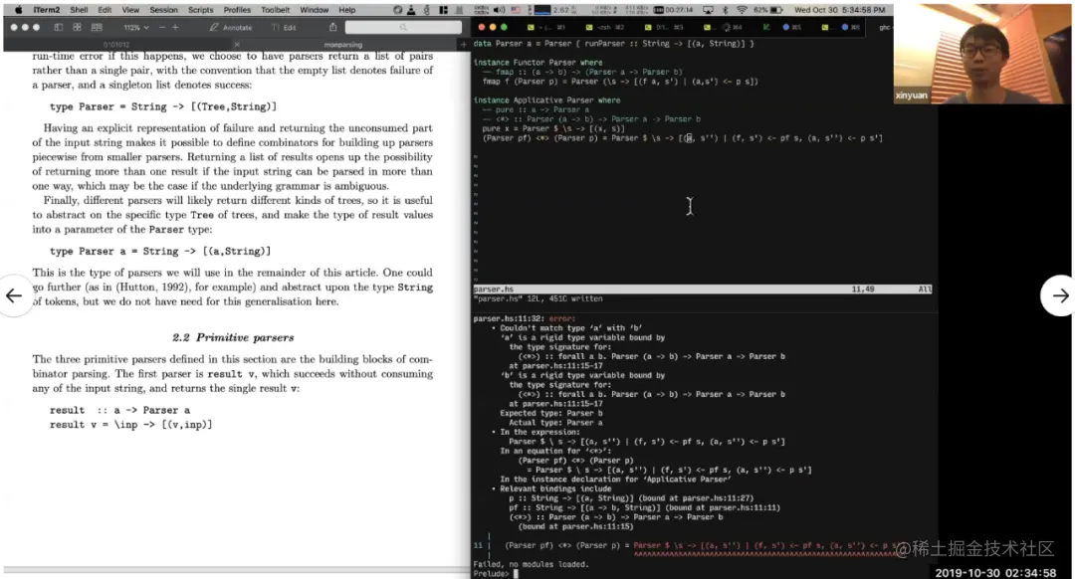This screenshot has height=579, width=1075.
Task: Click 'pure x = Parser' code line
Action: pyautogui.click(x=553, y=128)
